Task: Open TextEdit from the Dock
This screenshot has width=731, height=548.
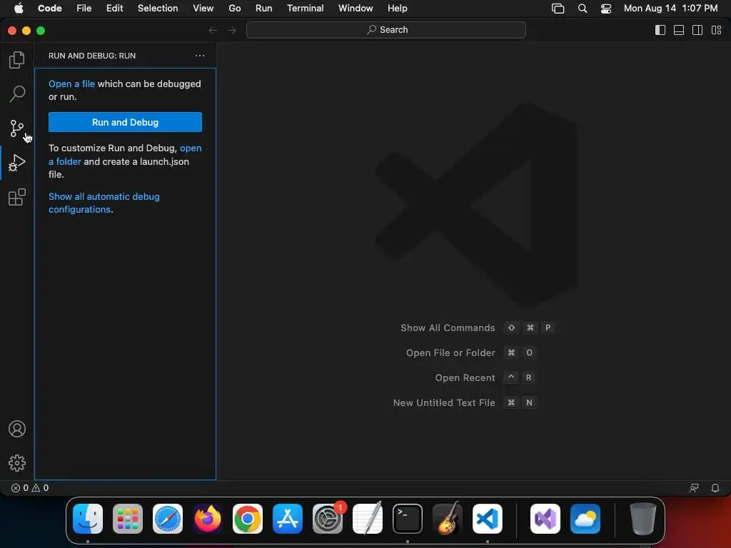Action: (x=368, y=519)
